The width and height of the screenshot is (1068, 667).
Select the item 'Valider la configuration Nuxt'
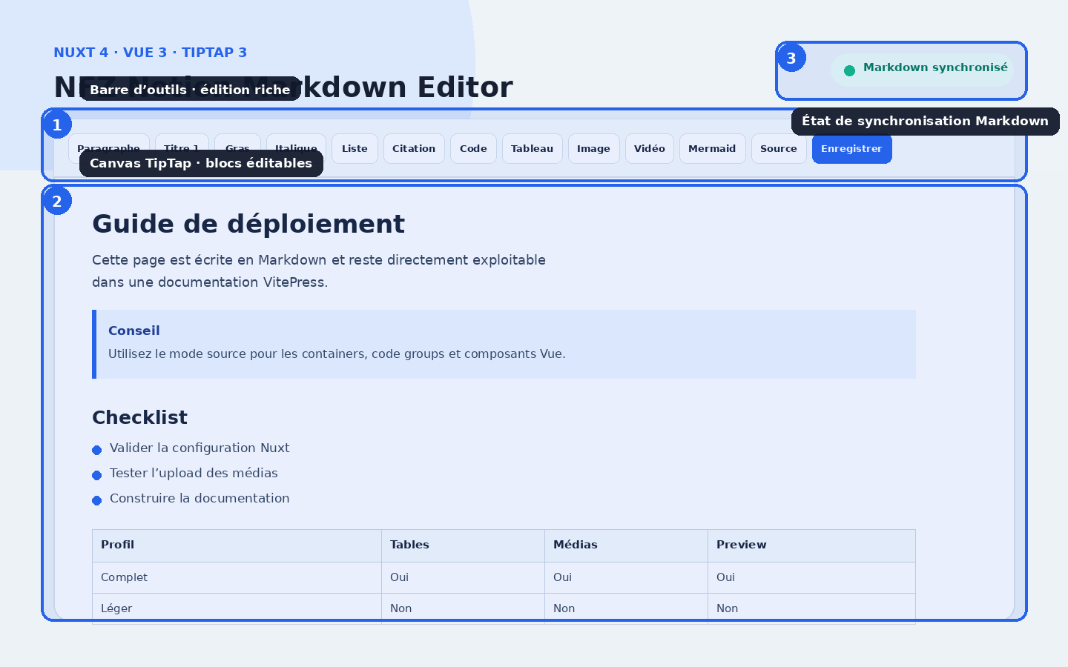click(200, 448)
